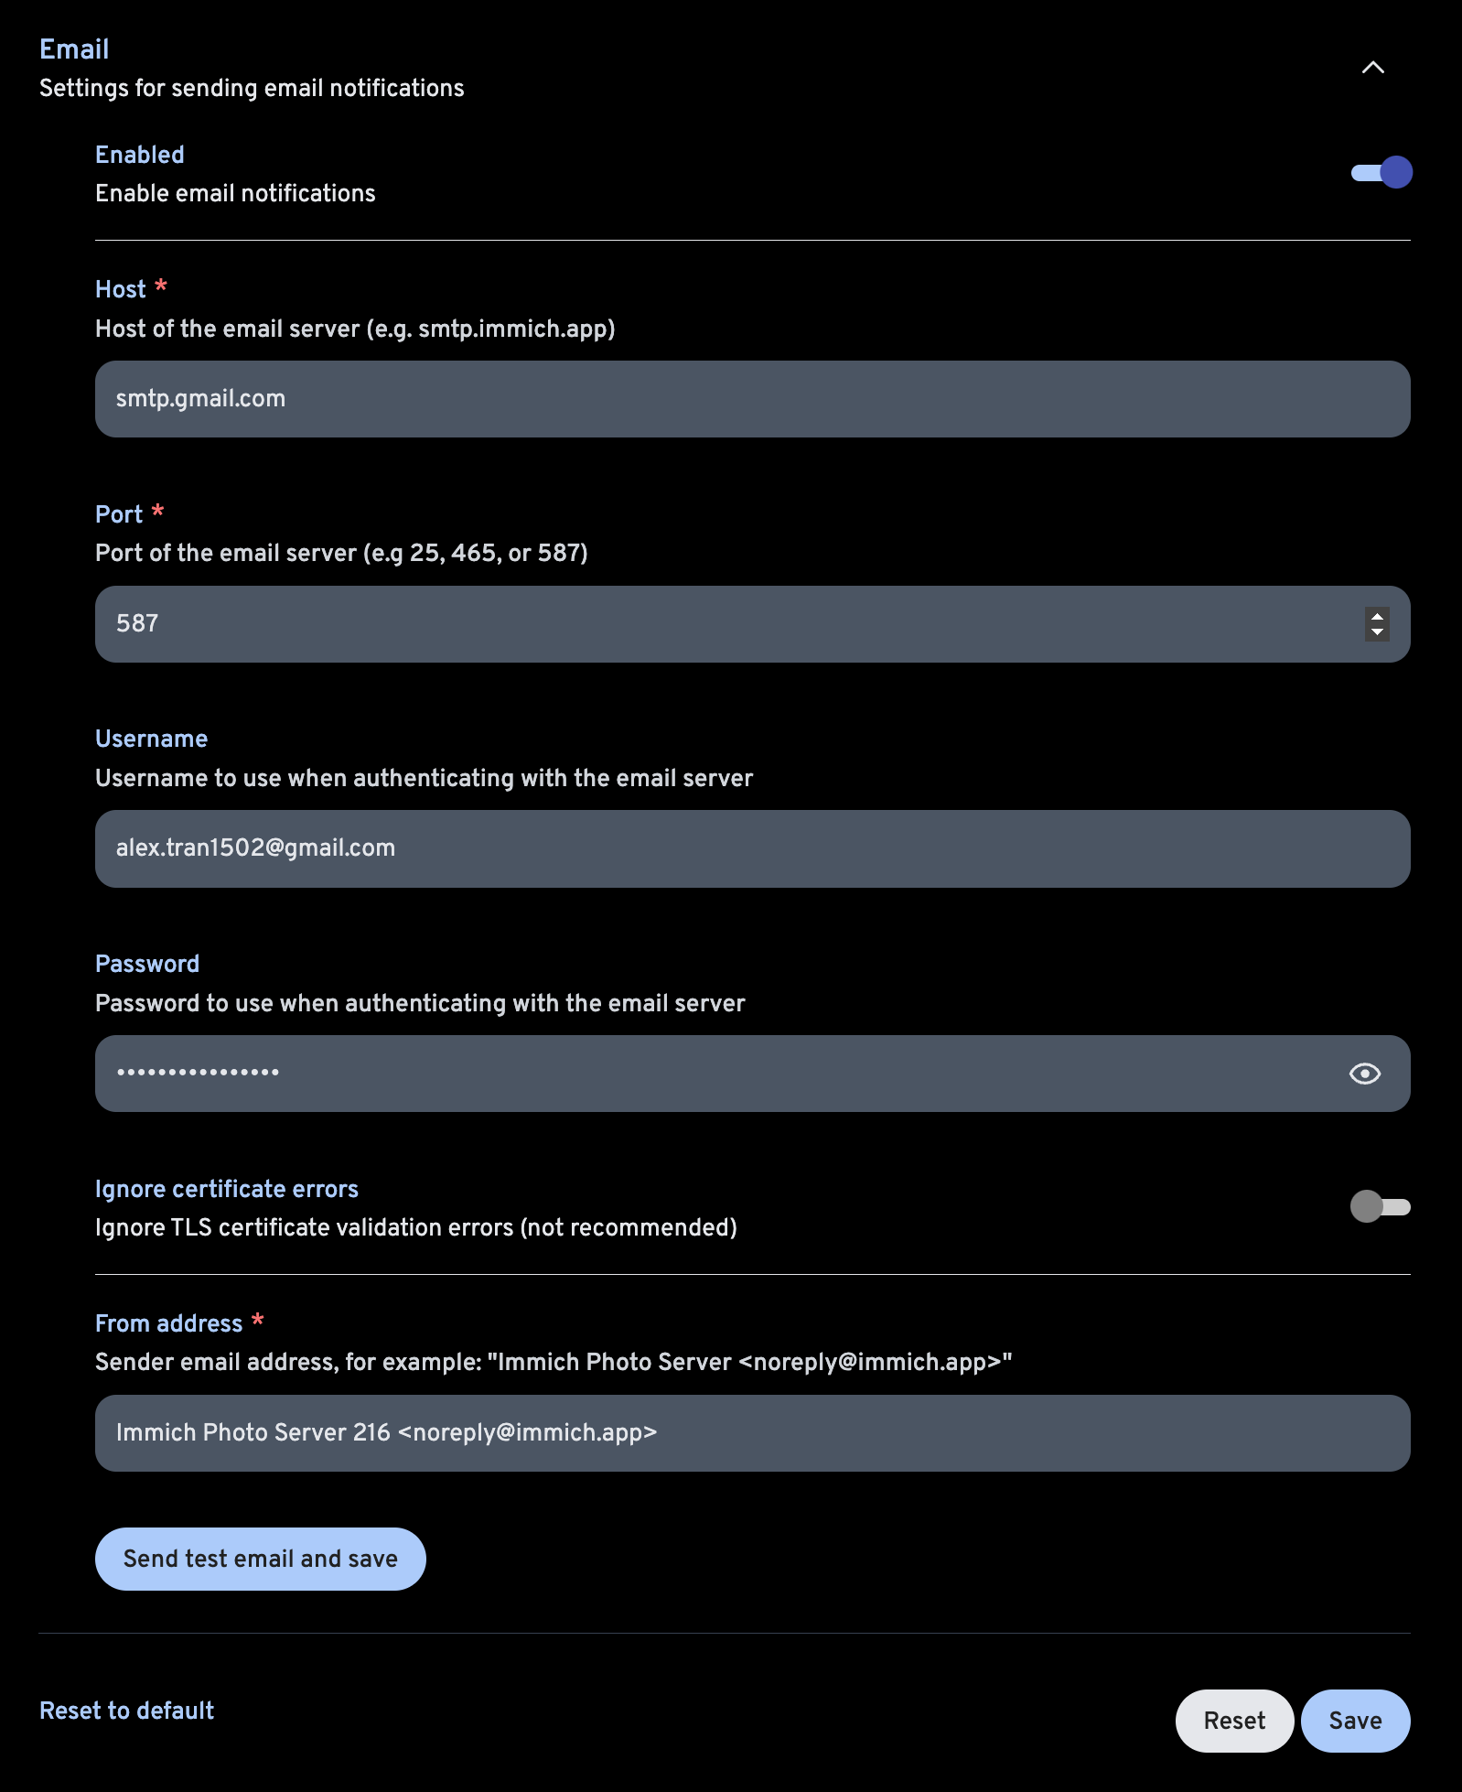Screen dimensions: 1462x1792
Task: Click Send test email and save
Action: click(260, 1558)
